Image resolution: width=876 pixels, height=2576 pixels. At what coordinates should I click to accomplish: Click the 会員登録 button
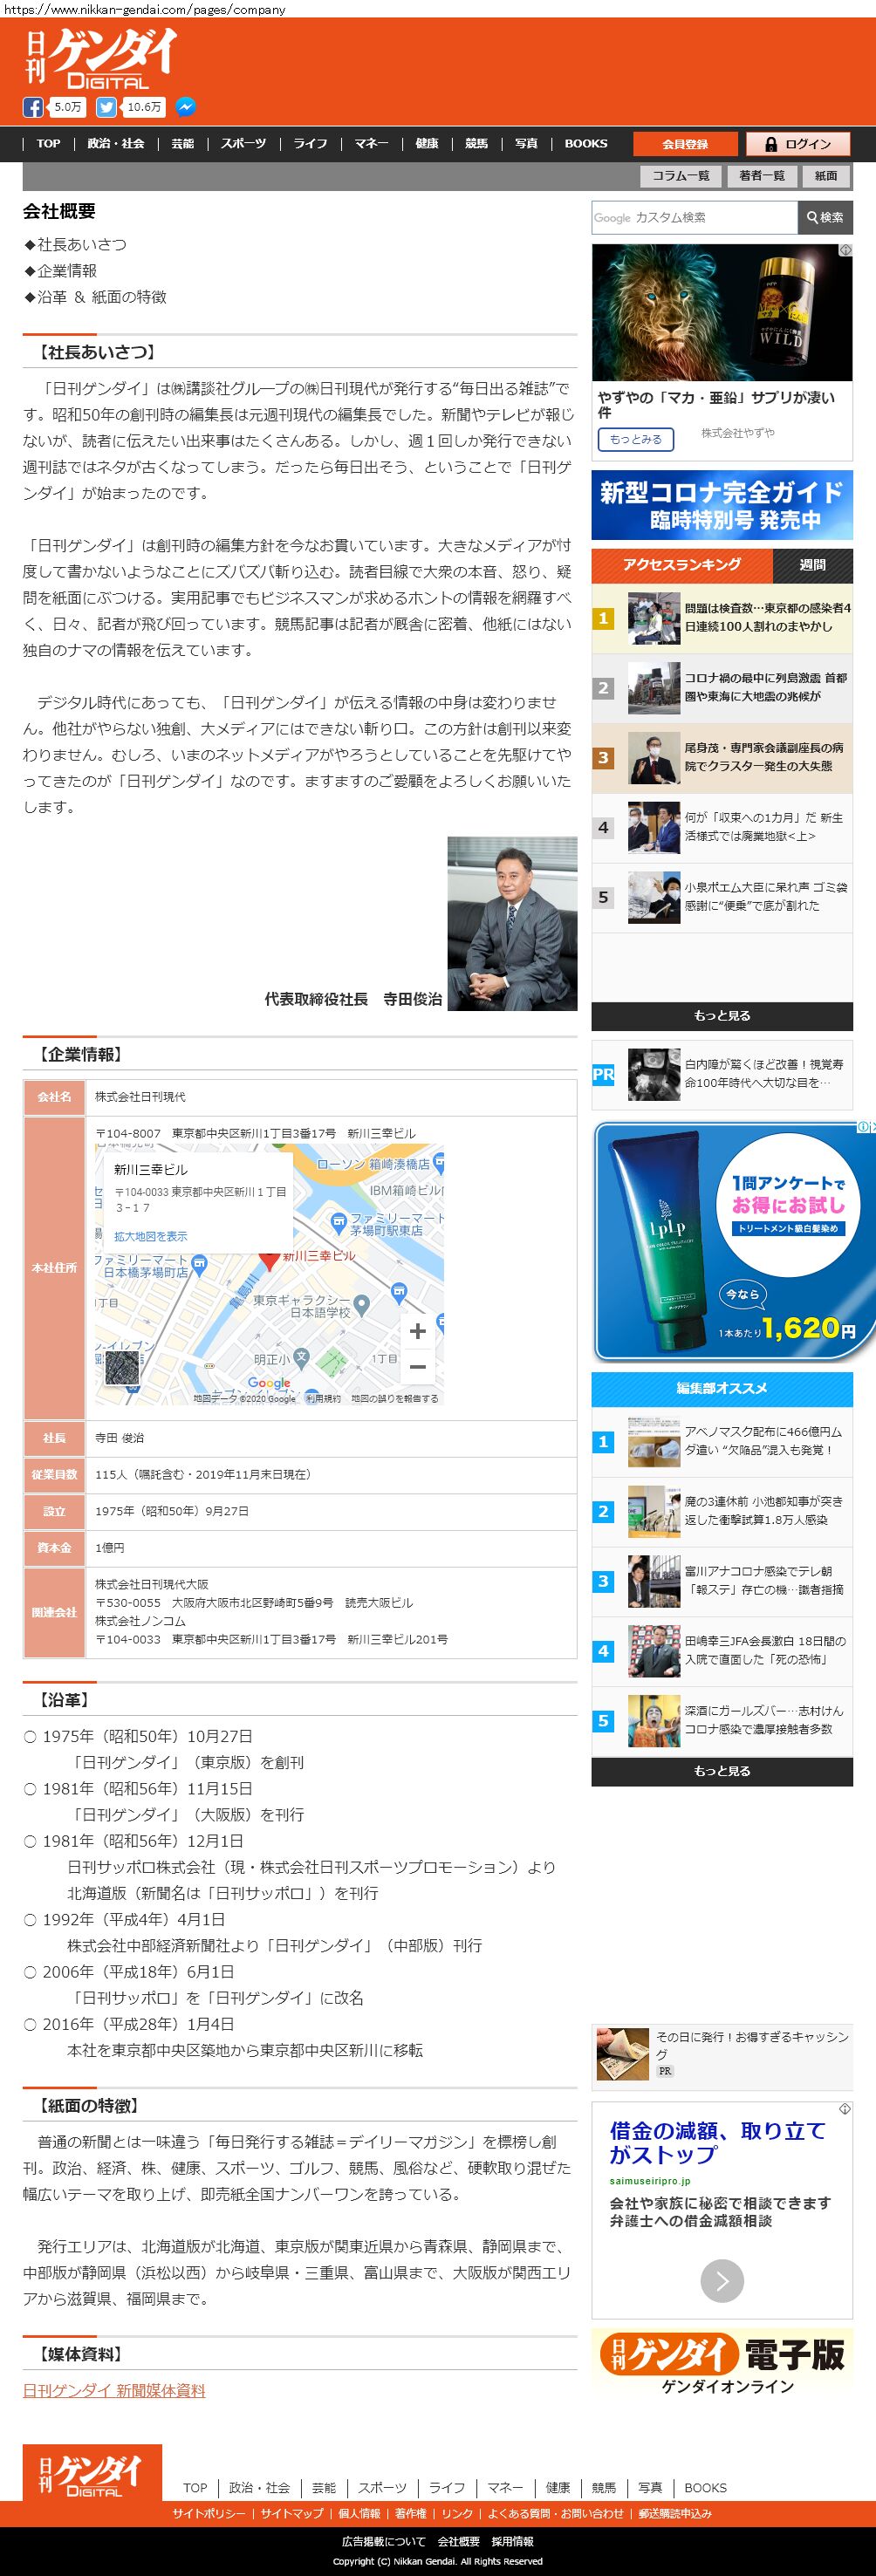685,144
